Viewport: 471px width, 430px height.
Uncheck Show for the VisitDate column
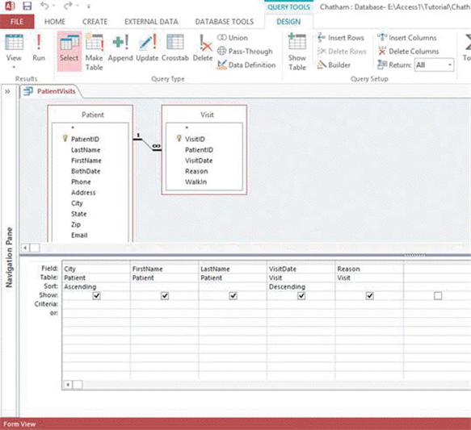[x=301, y=295]
